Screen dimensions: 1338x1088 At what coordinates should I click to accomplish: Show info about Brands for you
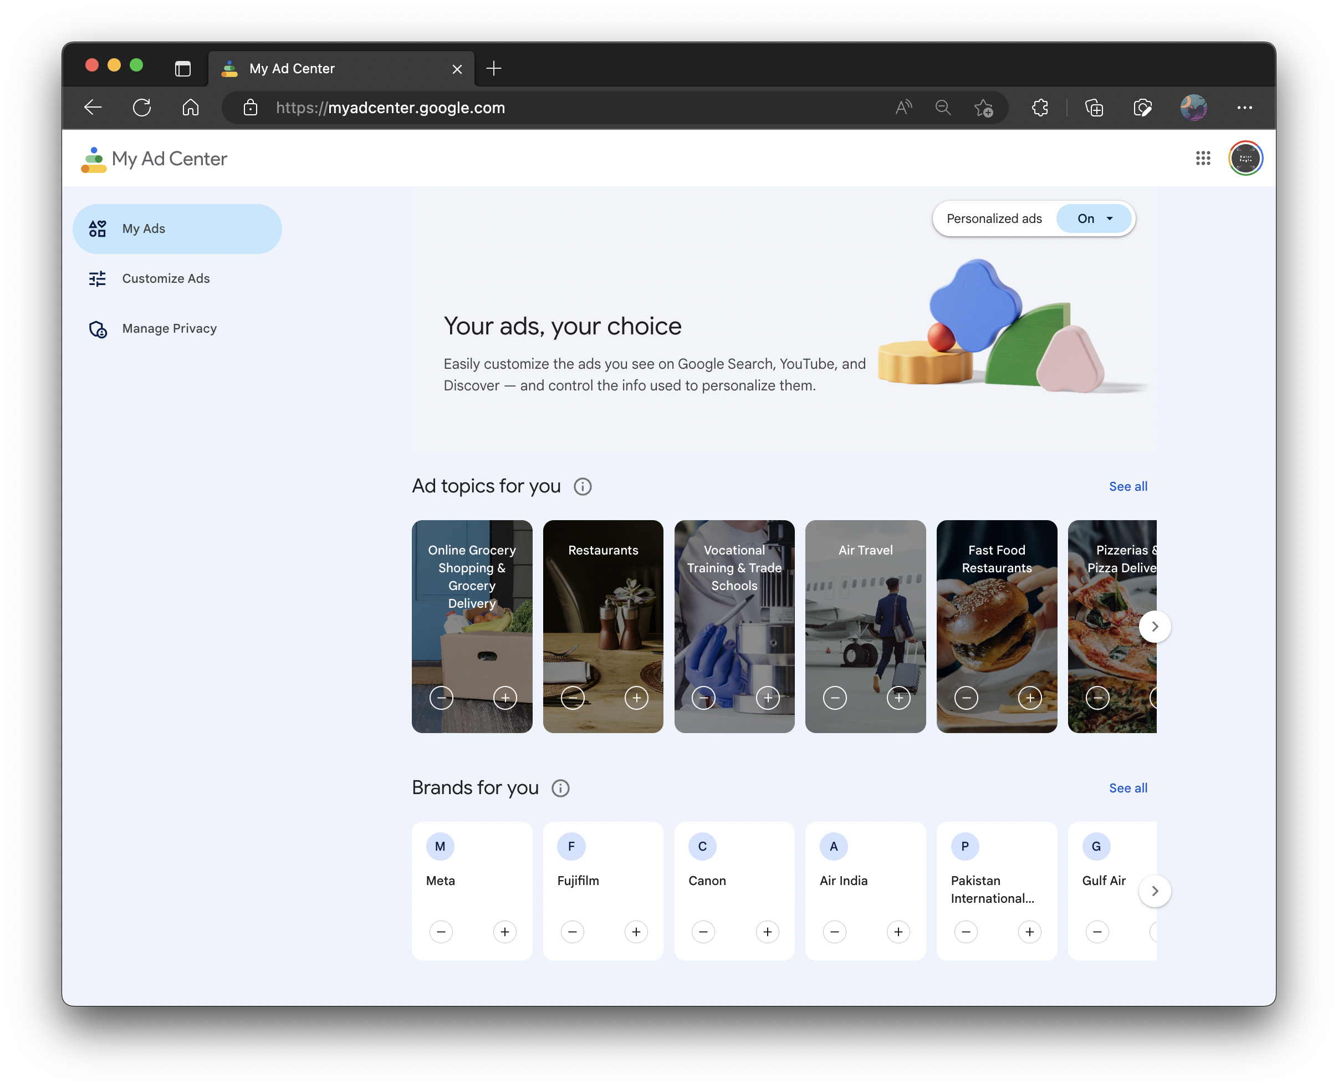560,789
